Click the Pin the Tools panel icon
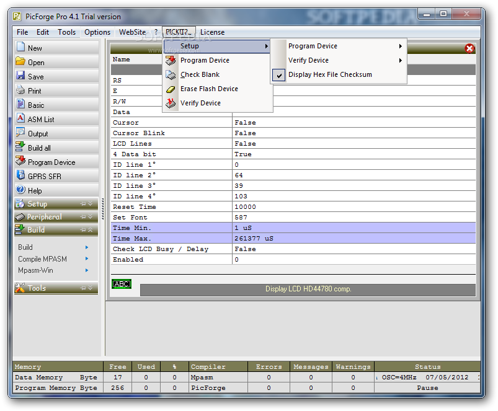Viewport: 498px width, 411px height. [x=83, y=288]
